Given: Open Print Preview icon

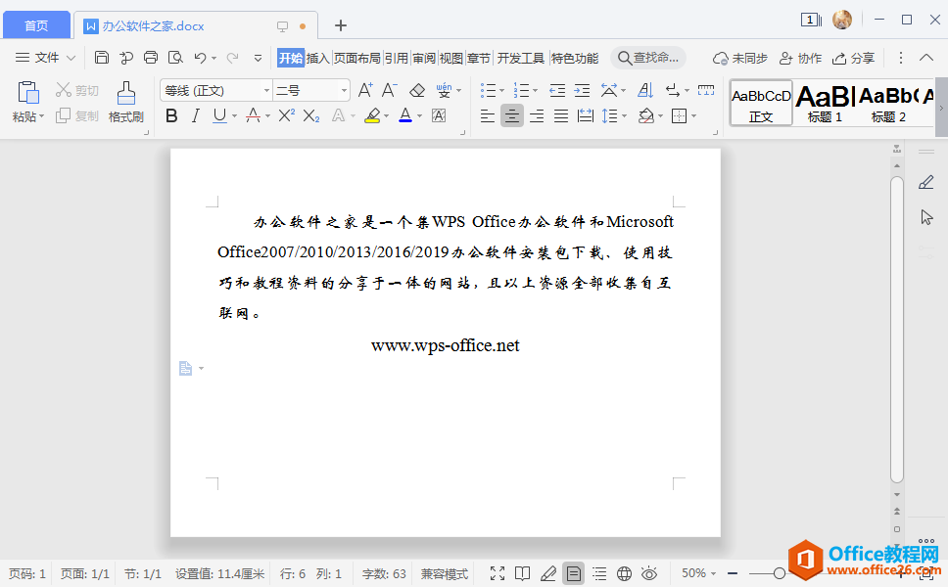Looking at the screenshot, I should (x=175, y=58).
